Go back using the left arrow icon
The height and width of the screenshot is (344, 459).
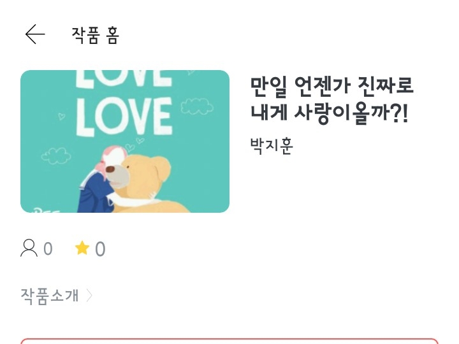click(x=35, y=34)
